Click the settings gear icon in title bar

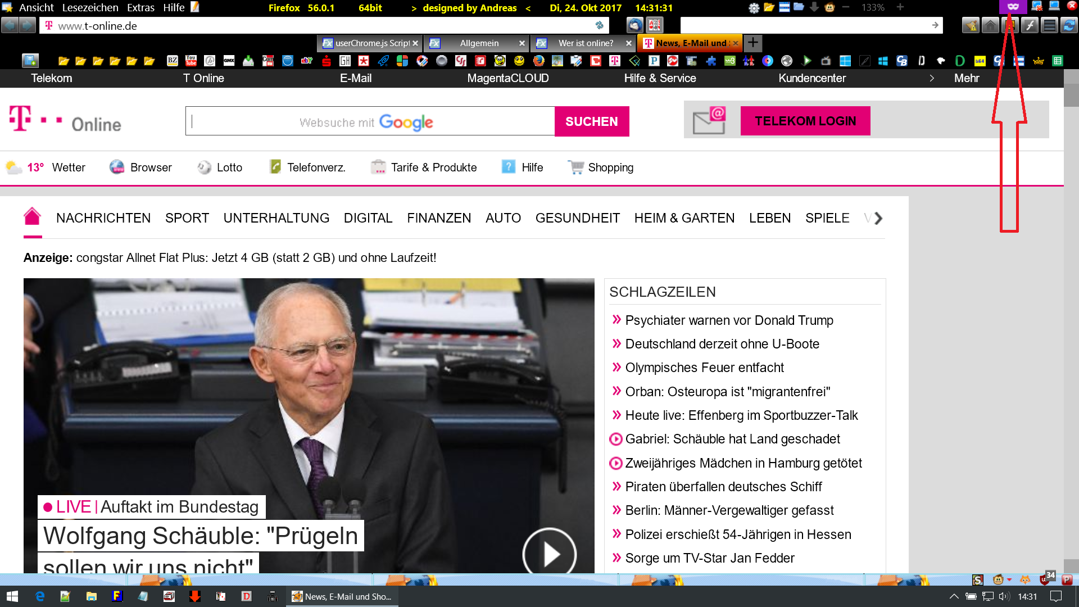[754, 8]
